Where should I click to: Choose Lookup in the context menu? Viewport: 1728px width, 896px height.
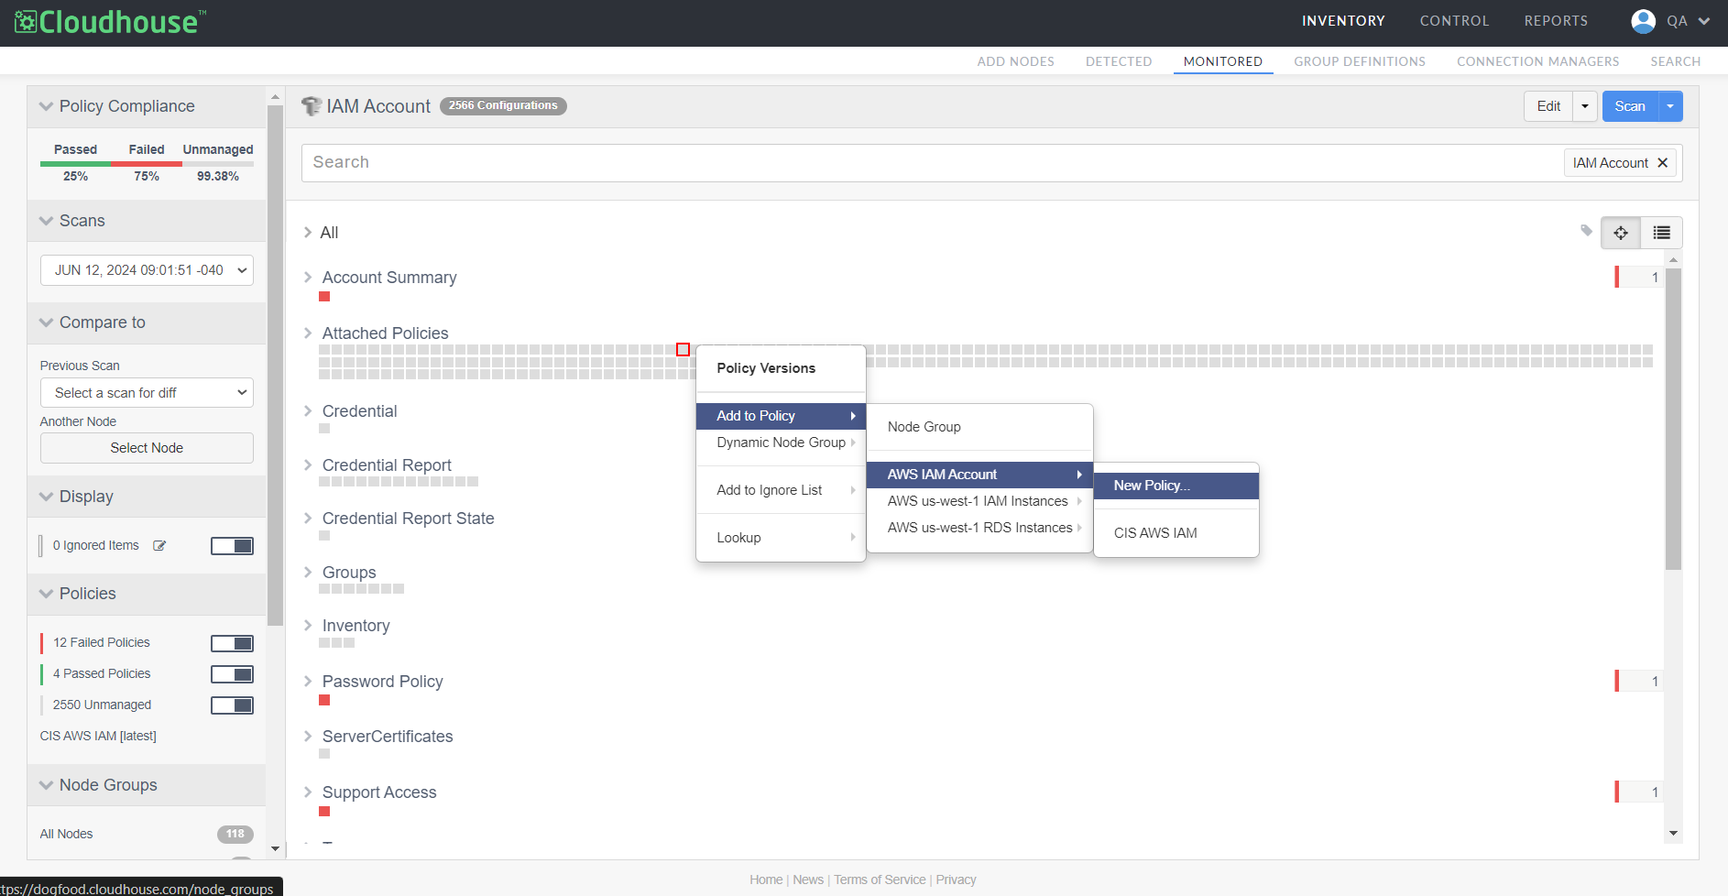781,538
